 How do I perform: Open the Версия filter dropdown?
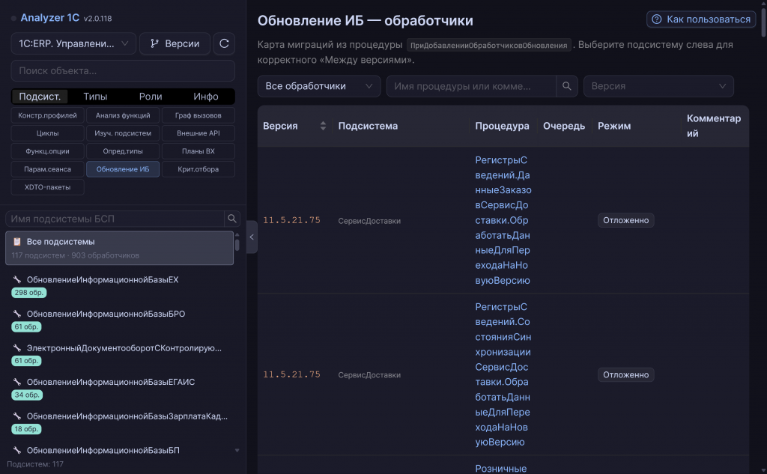(658, 86)
